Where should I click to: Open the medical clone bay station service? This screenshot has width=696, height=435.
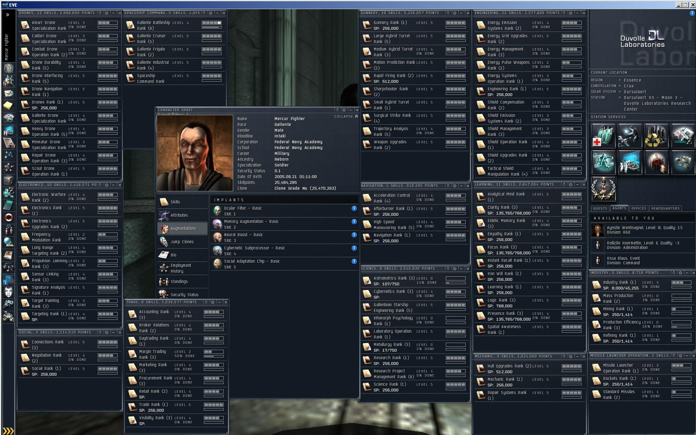point(604,136)
